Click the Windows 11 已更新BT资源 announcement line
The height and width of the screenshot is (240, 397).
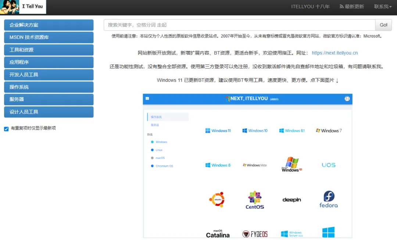(x=248, y=80)
